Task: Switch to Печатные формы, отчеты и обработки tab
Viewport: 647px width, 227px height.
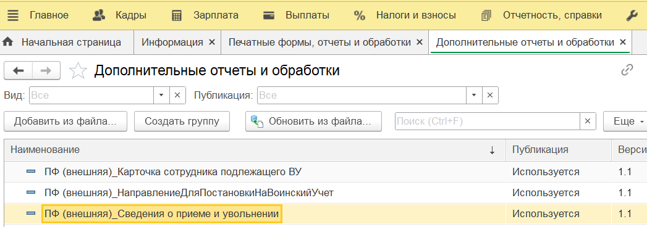Action: 319,42
